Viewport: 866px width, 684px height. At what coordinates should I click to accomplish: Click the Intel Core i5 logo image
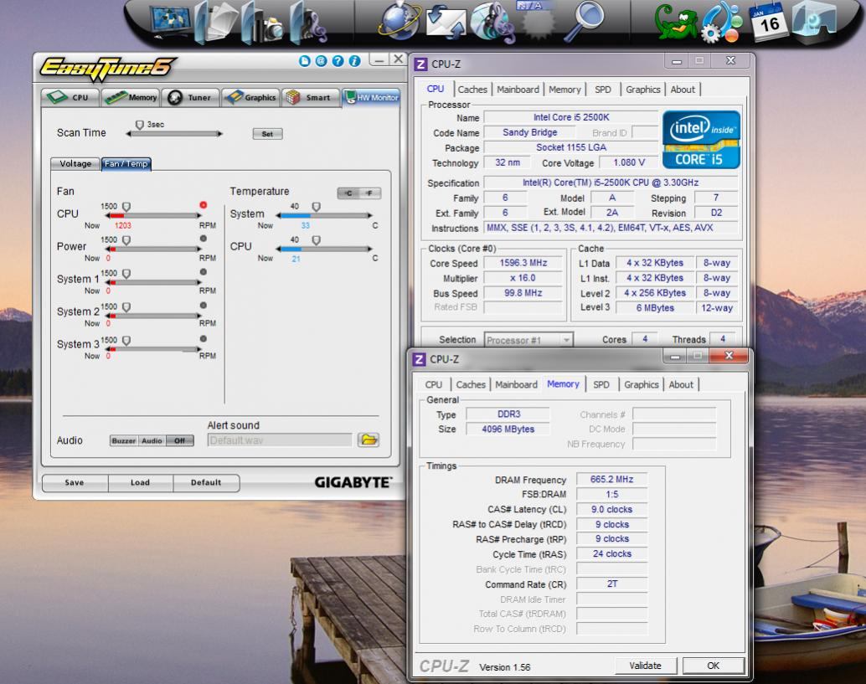point(701,140)
